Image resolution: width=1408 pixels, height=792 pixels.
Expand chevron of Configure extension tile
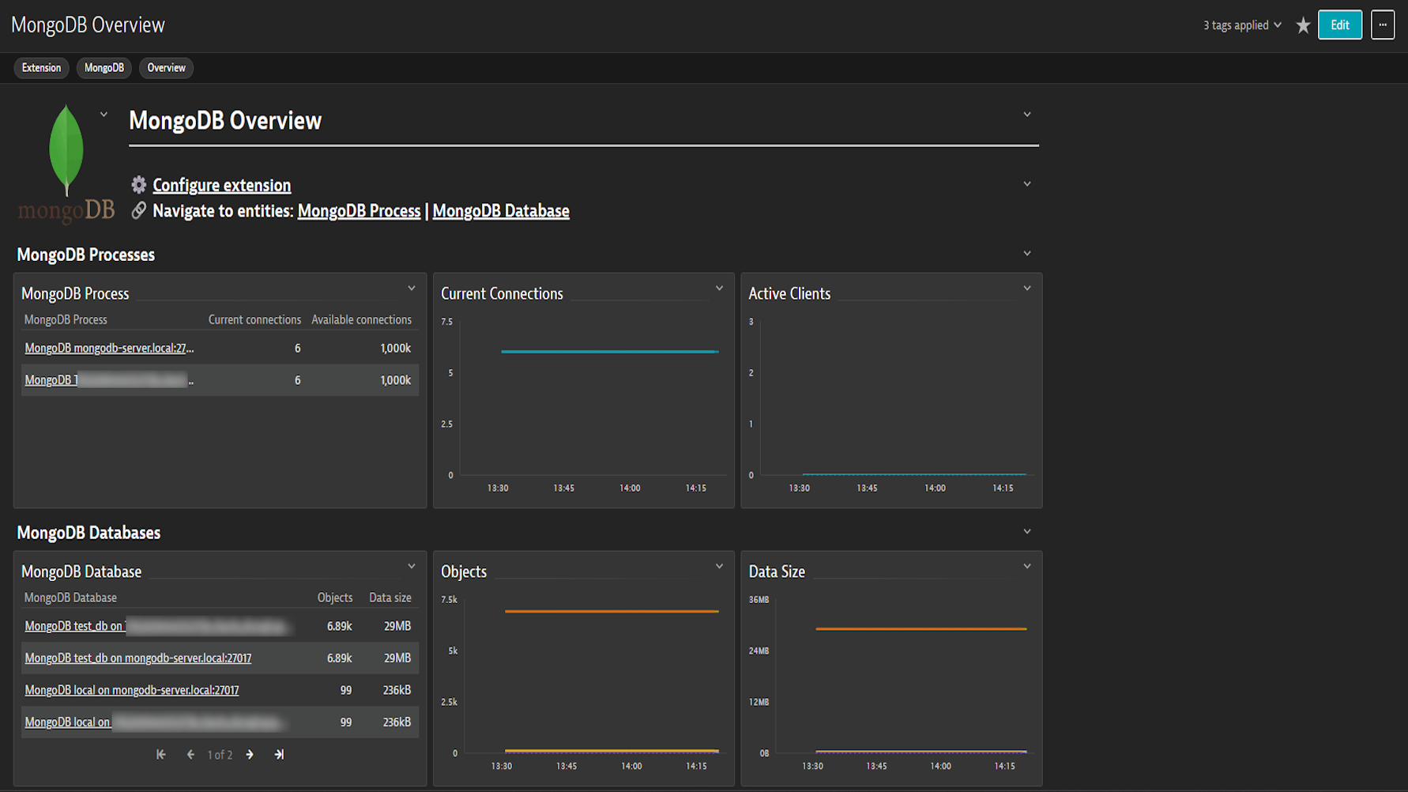pyautogui.click(x=1027, y=184)
